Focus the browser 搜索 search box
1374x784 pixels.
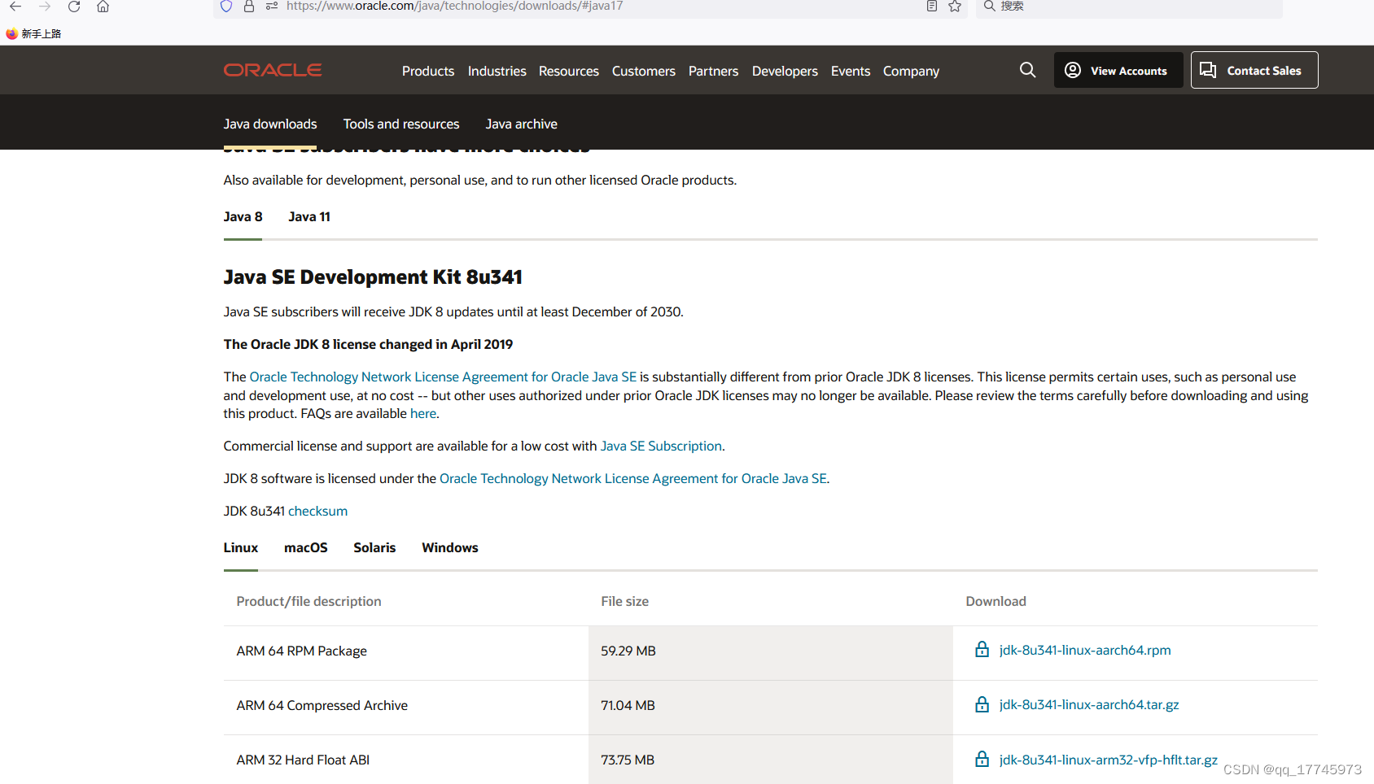pos(1130,6)
